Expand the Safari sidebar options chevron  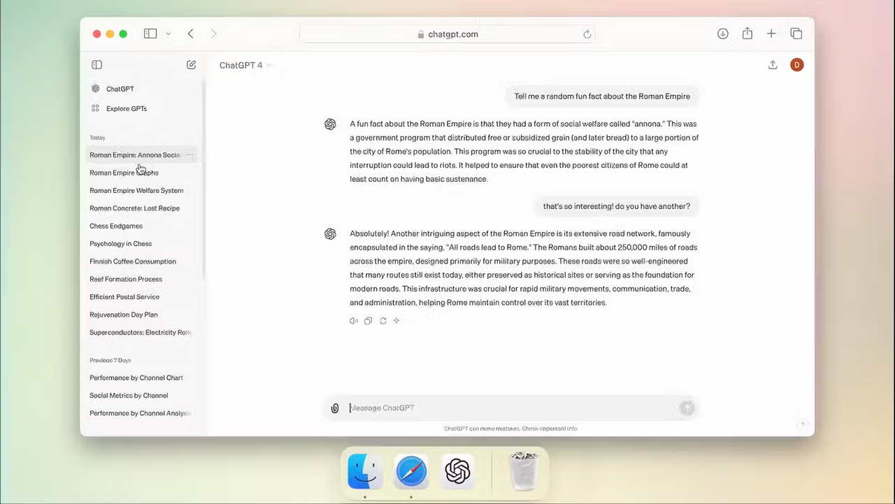point(168,34)
